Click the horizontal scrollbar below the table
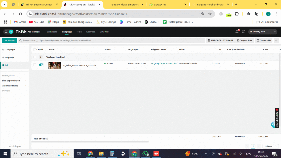The width and height of the screenshot is (281, 158). pos(91,142)
